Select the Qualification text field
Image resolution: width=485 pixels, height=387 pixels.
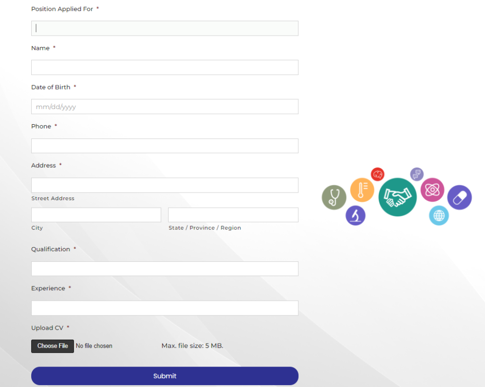164,269
